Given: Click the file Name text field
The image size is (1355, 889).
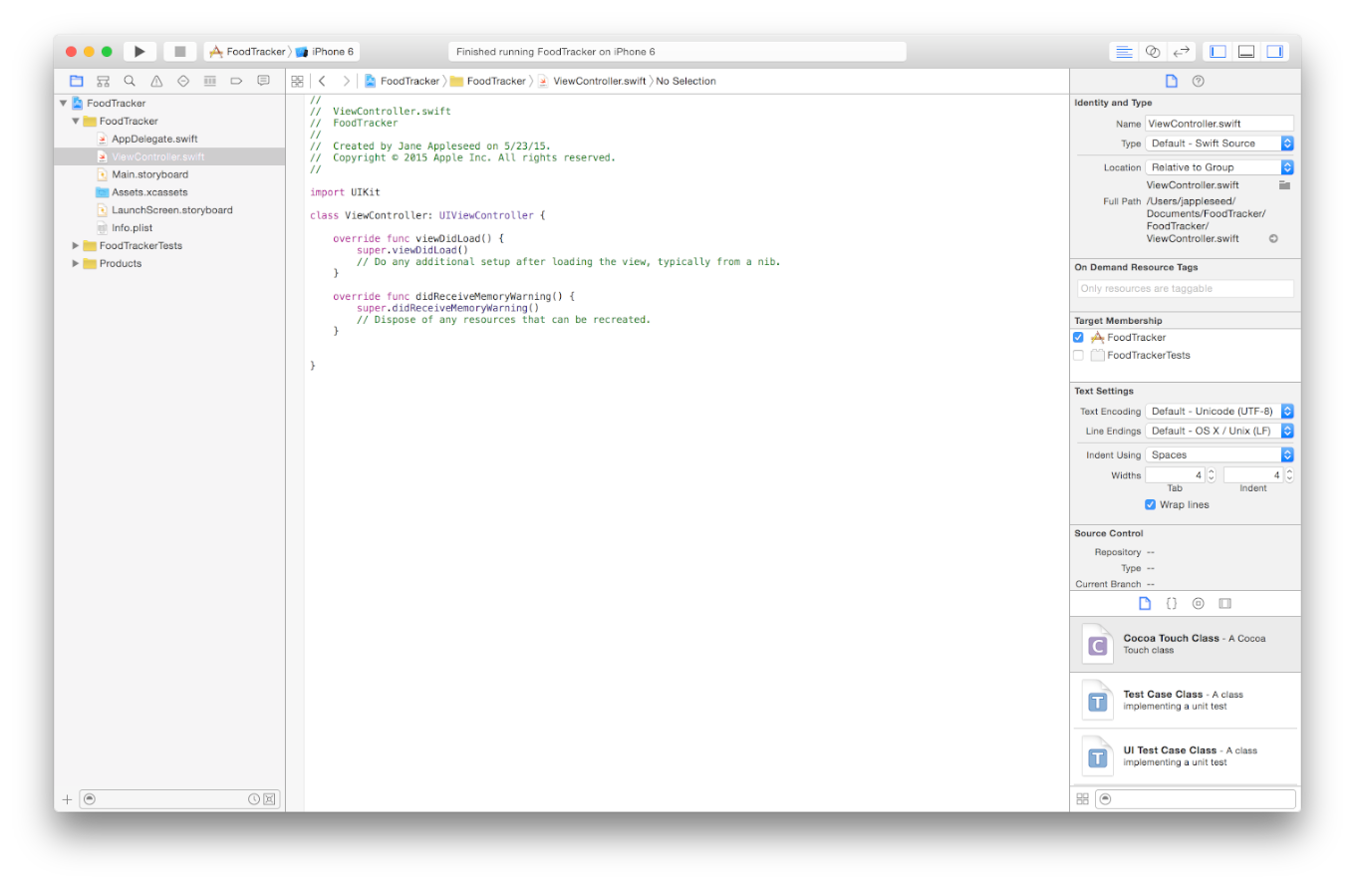Looking at the screenshot, I should tap(1219, 124).
